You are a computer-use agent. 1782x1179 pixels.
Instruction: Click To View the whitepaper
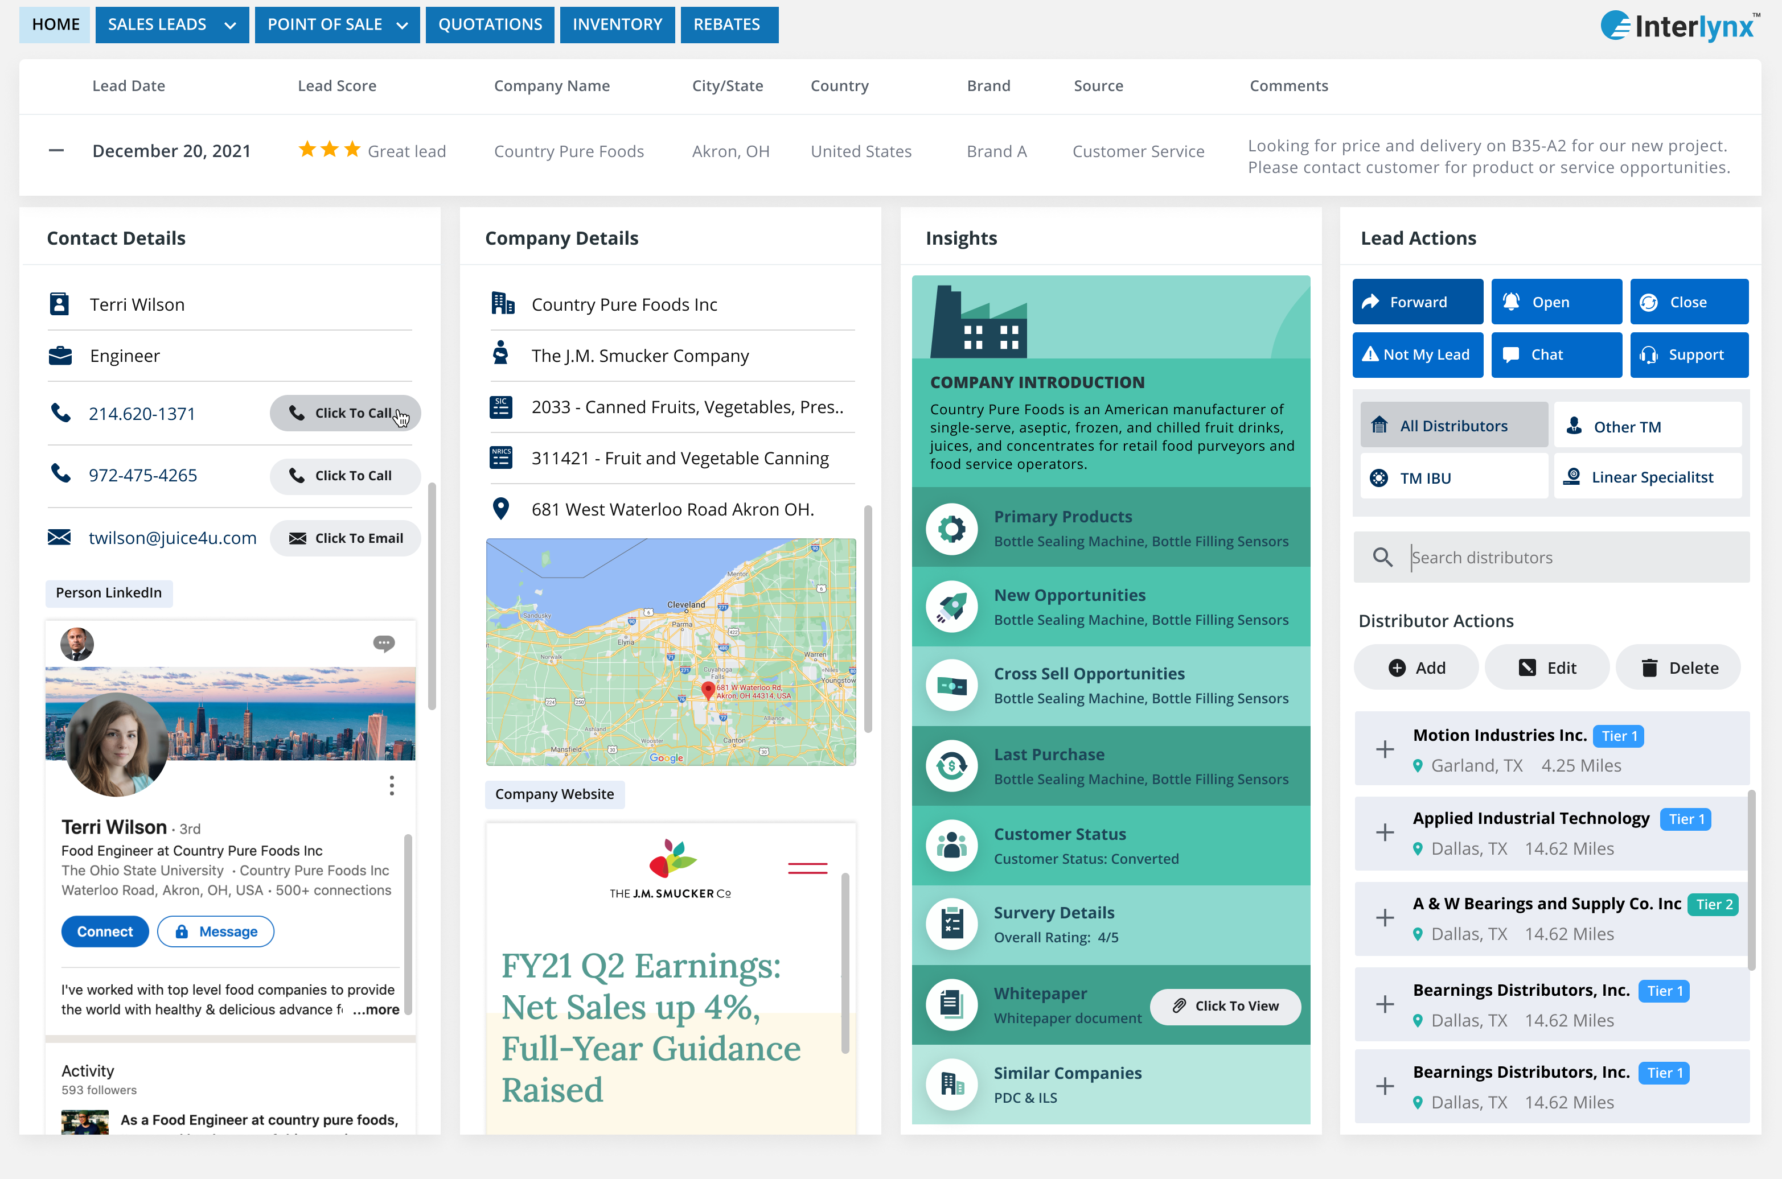click(x=1225, y=1005)
